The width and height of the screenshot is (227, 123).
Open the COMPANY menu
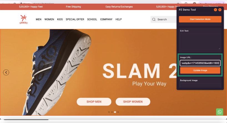[106, 19]
